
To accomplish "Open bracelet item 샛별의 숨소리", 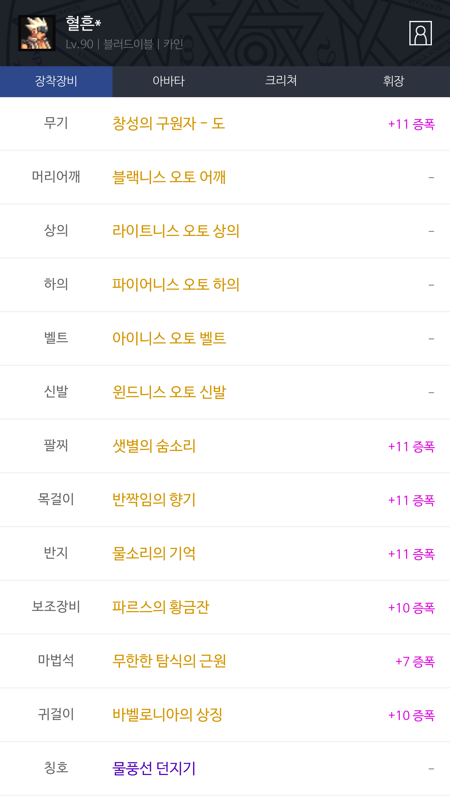I will (154, 446).
